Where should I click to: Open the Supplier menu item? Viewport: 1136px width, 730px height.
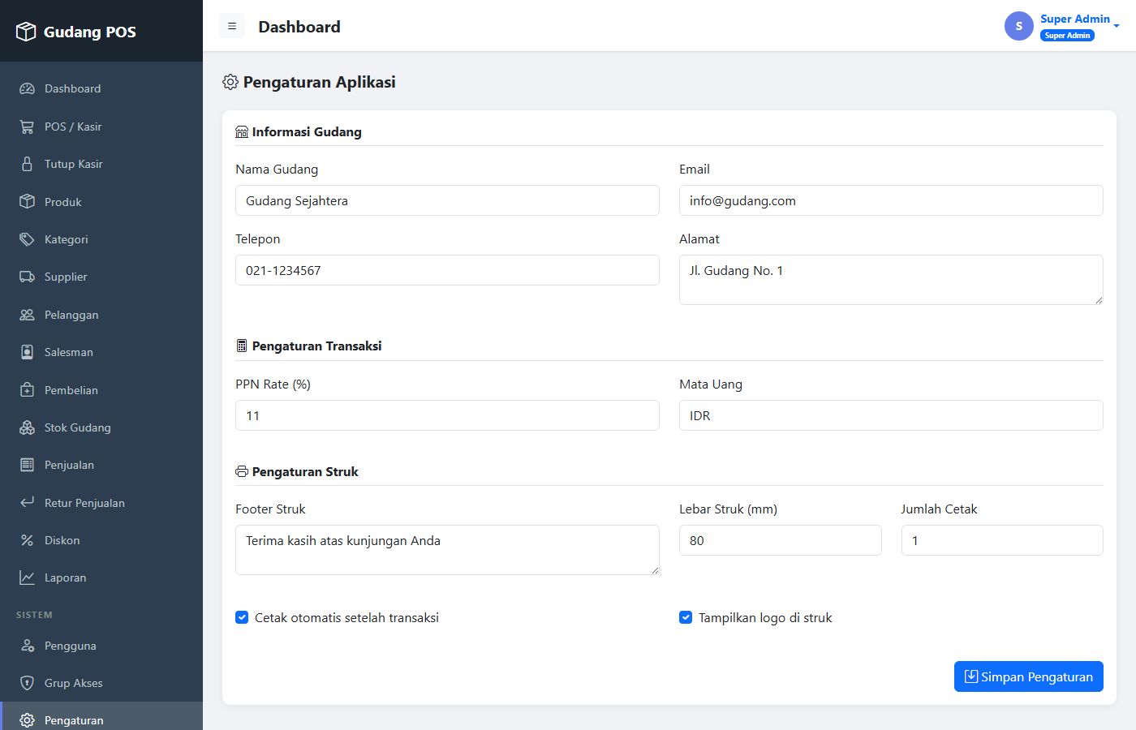point(101,277)
